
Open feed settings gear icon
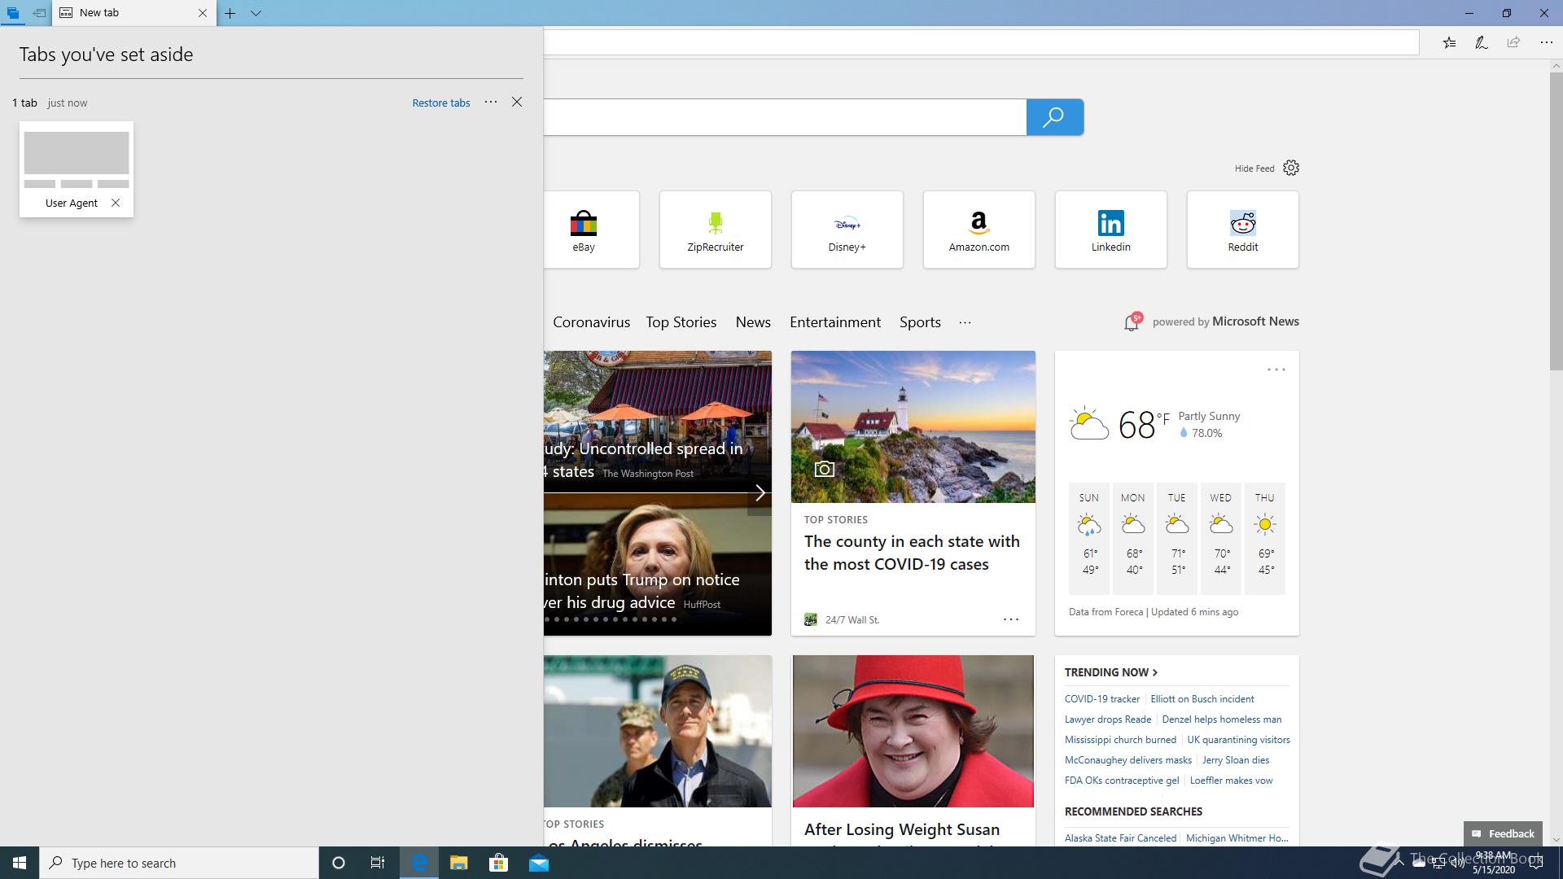coord(1291,168)
